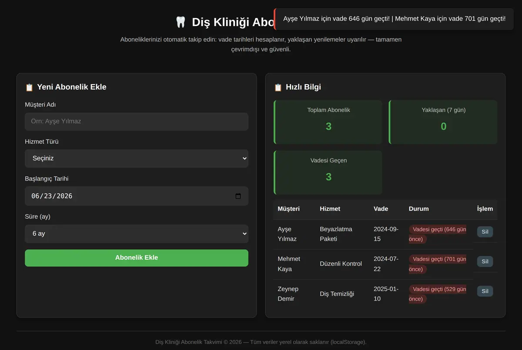Viewport: 522px width, 350px height.
Task: Click the Hizmet Türü field label
Action: pos(42,142)
